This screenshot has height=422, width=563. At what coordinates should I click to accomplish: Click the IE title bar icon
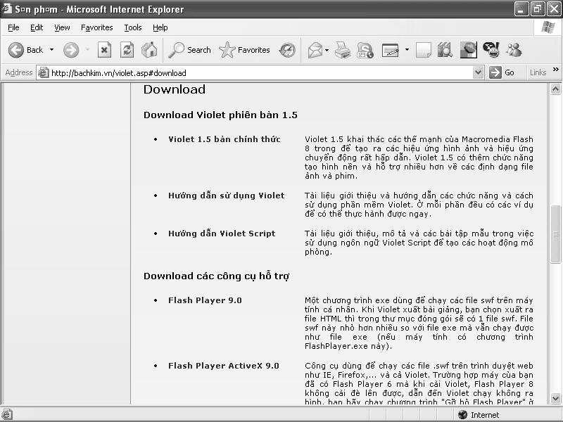6,8
